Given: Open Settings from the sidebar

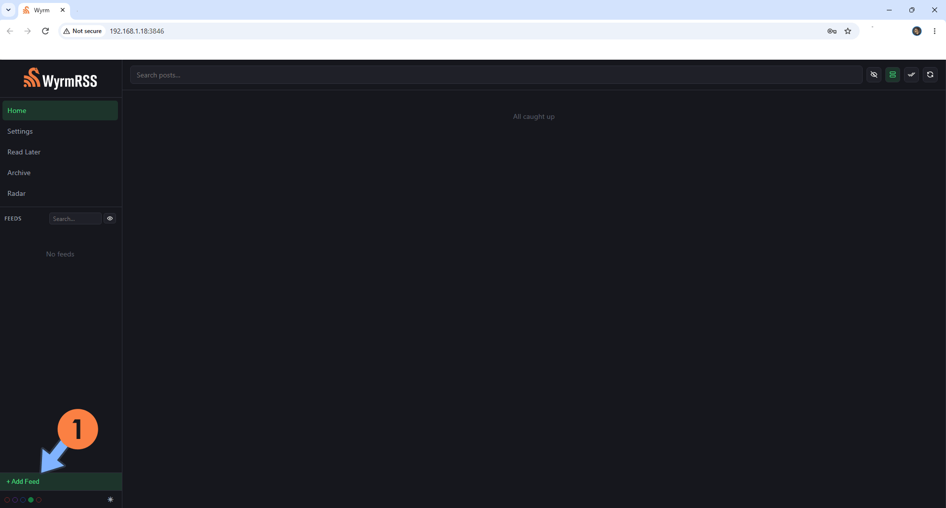Looking at the screenshot, I should pos(60,131).
